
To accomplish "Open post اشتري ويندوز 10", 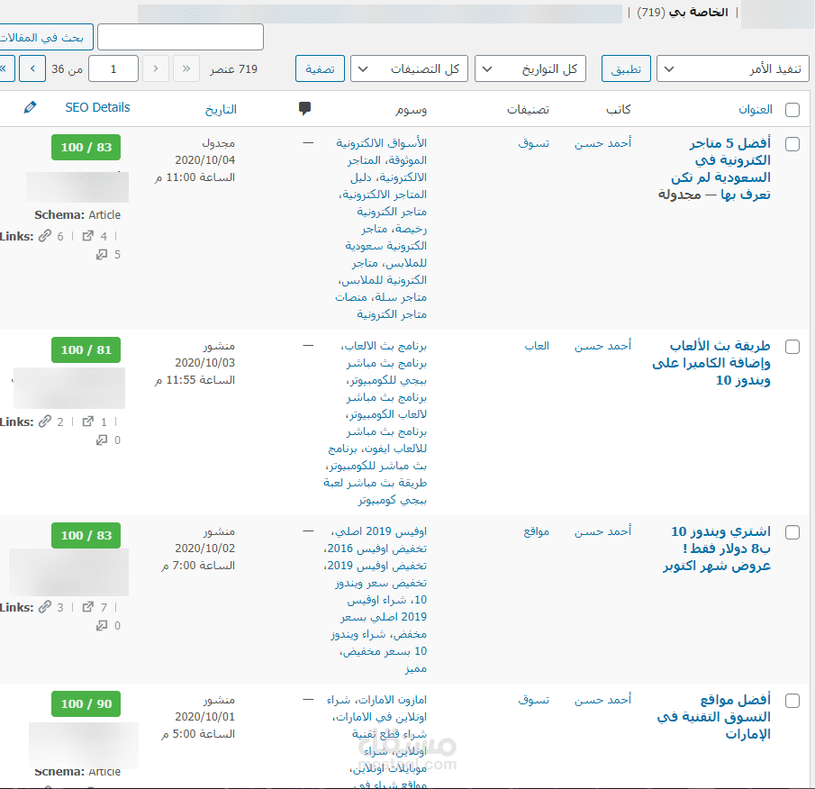I will coord(717,548).
